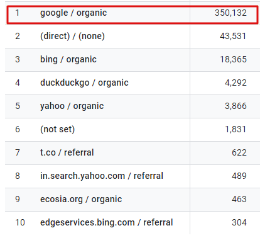This screenshot has height=245, width=260.
Task: Click the edgeservices.bing.com / referral entry
Action: click(x=106, y=222)
